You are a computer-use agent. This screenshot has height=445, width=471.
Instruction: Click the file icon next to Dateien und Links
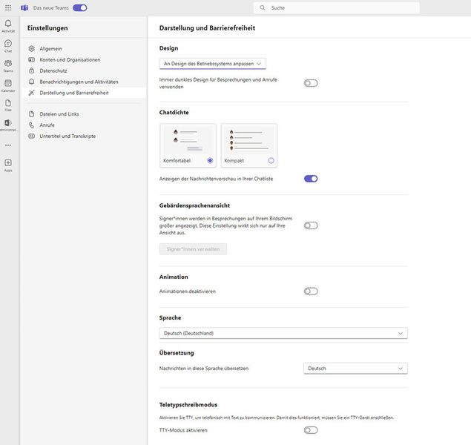32,114
